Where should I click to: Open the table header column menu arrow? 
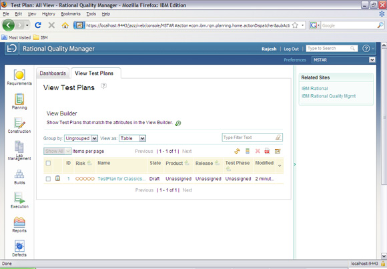pyautogui.click(x=280, y=166)
